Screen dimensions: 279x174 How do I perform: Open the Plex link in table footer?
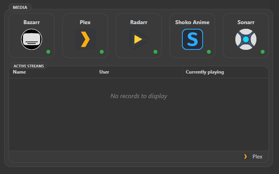click(257, 156)
